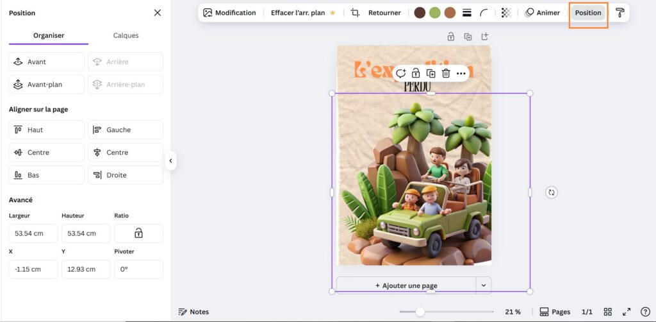Screen dimensions: 656x322
Task: Click the 1/1 page indicator
Action: point(587,312)
